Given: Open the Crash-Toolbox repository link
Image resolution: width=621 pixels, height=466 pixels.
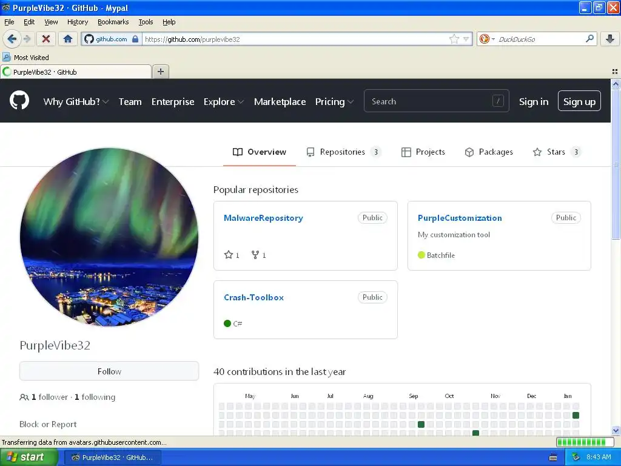Looking at the screenshot, I should (x=253, y=297).
